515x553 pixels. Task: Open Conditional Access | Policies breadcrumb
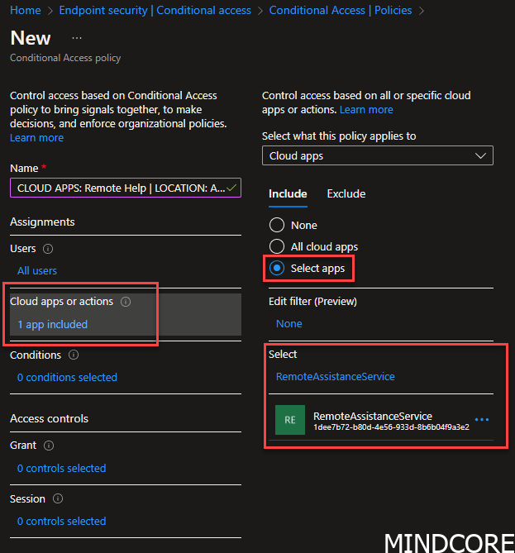[x=341, y=10]
